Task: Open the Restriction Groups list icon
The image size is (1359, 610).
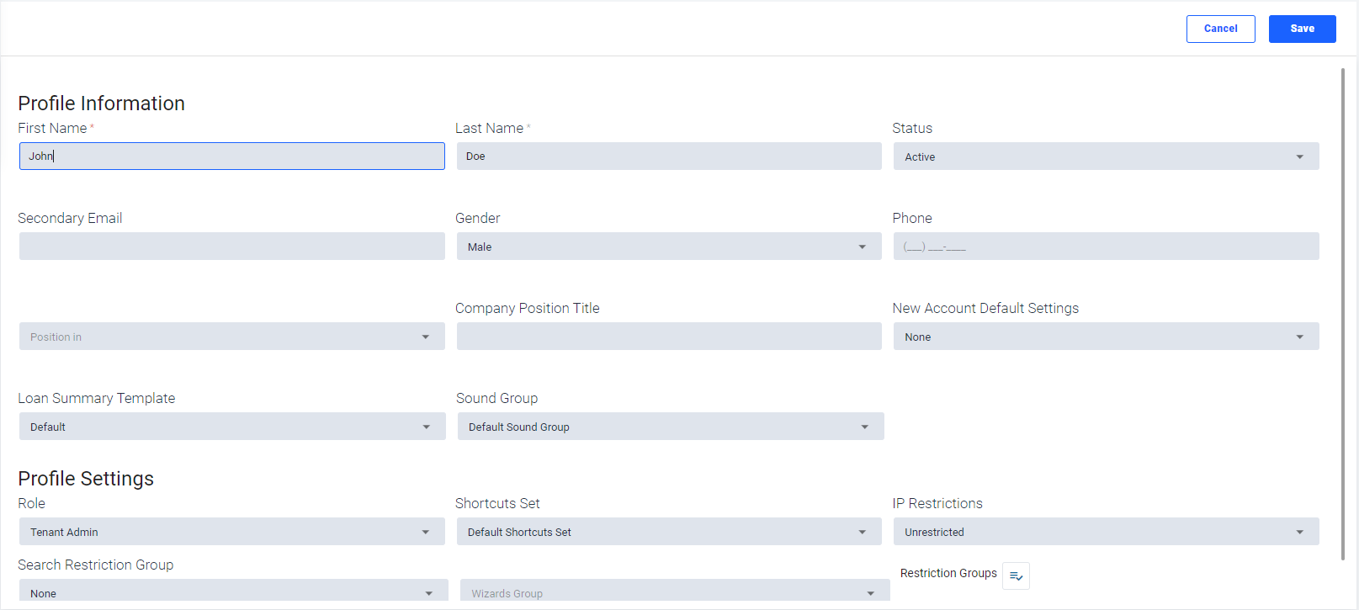Action: pos(1016,576)
